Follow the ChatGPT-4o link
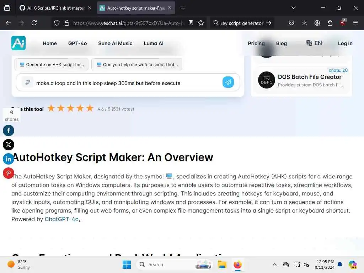This screenshot has height=273, width=364. point(61,219)
